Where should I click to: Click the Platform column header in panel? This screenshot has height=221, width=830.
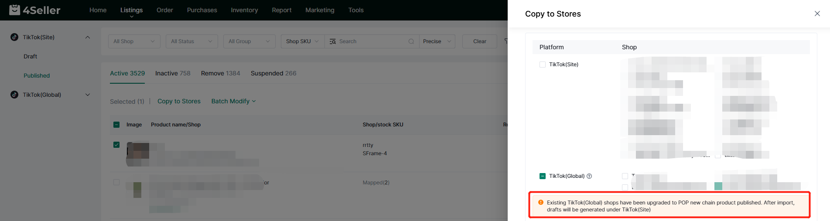click(x=552, y=47)
